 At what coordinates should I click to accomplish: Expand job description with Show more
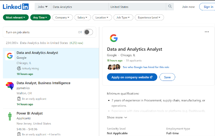(117, 117)
